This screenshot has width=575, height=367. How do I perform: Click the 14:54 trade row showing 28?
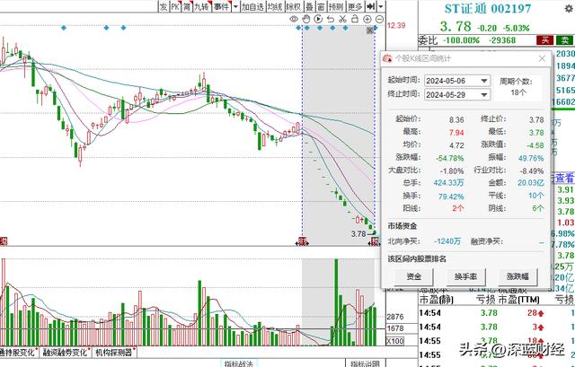click(495, 313)
